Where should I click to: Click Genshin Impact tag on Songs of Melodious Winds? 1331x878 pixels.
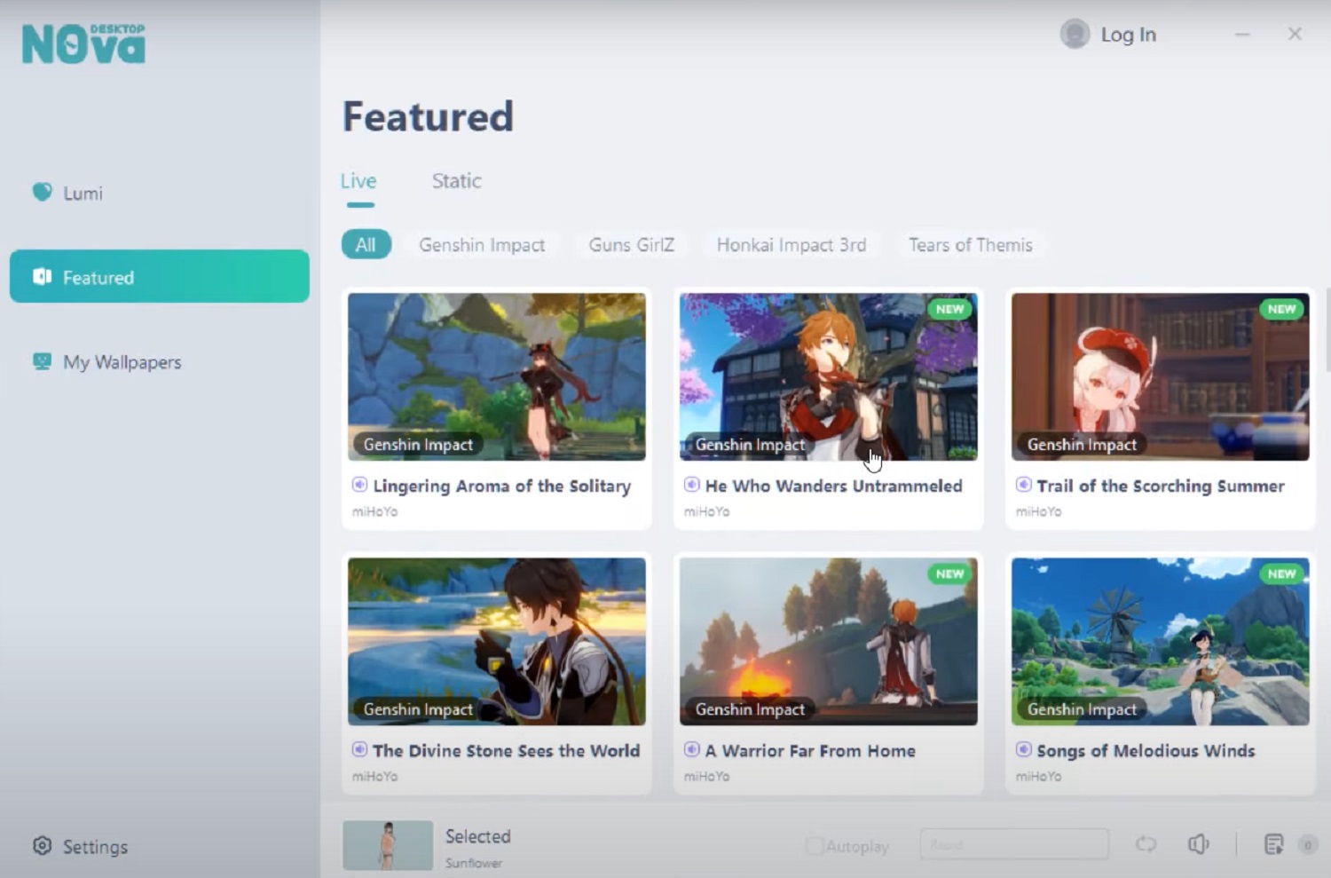(1082, 708)
